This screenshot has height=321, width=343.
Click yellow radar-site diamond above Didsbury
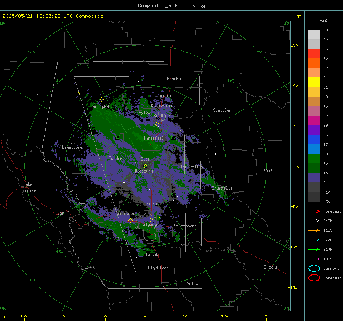[x=145, y=166]
